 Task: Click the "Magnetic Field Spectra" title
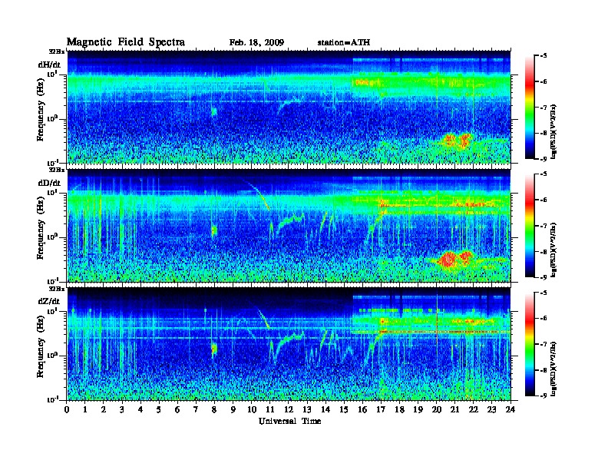click(126, 42)
